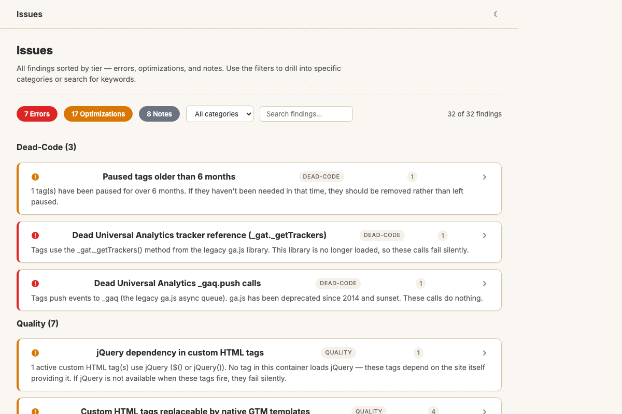Click QUALITY tag on jQuery dependency finding

pyautogui.click(x=338, y=353)
